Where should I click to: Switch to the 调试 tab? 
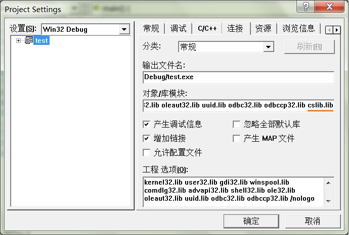(178, 29)
